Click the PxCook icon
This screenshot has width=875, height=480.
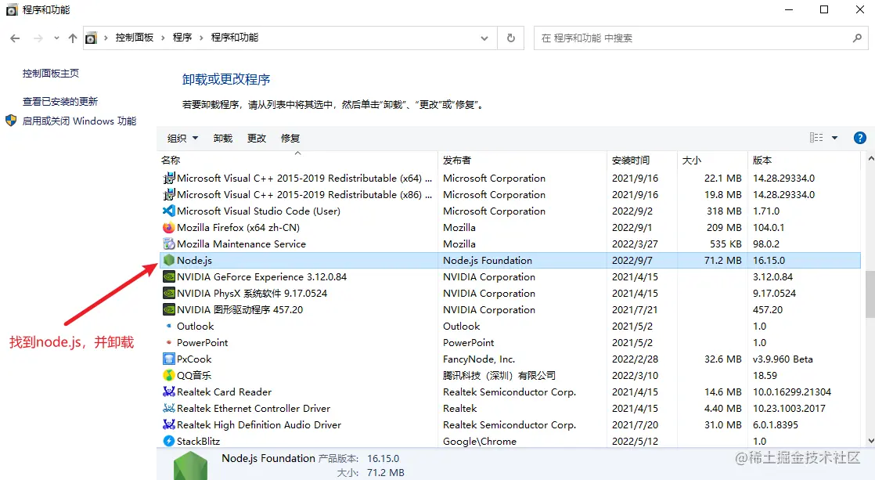[x=168, y=359]
